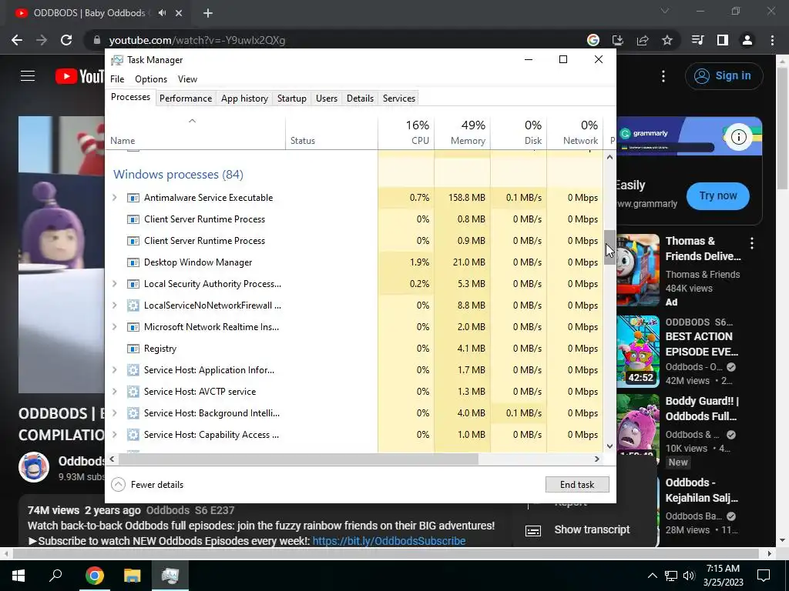789x591 pixels.
Task: Expand the Microsoft Network Realtime Inspection row
Action: coord(114,327)
